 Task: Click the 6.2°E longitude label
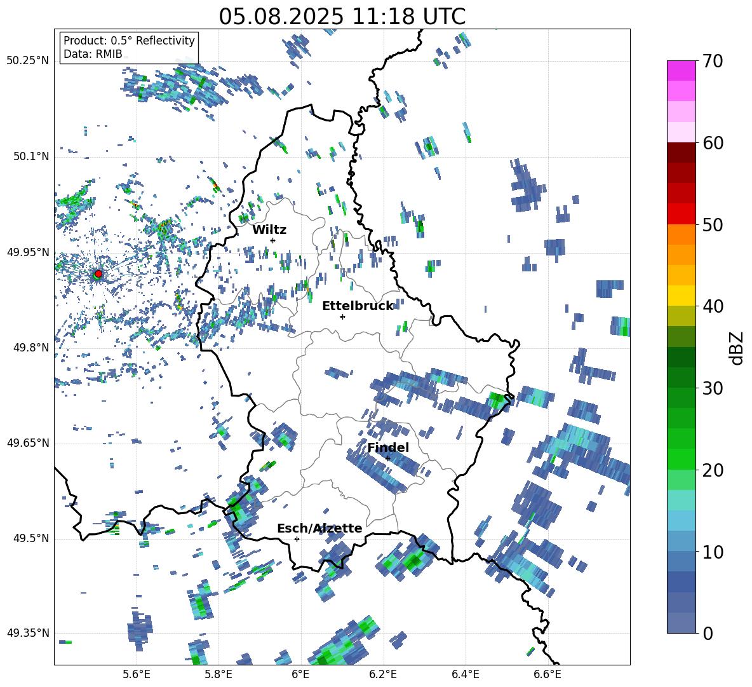point(383,674)
